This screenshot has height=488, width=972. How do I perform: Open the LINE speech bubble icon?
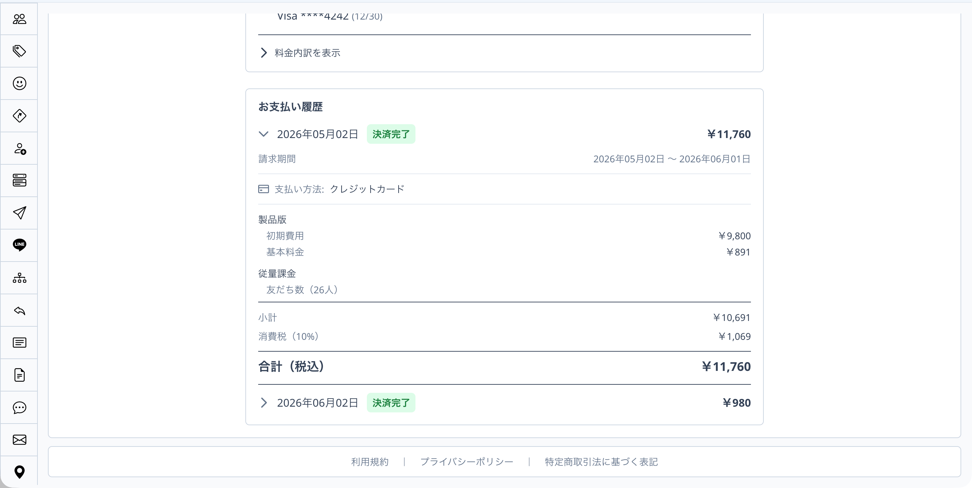(19, 245)
